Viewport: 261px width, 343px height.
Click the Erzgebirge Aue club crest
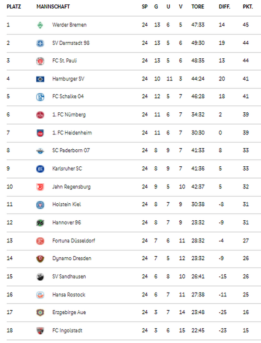pyautogui.click(x=40, y=313)
